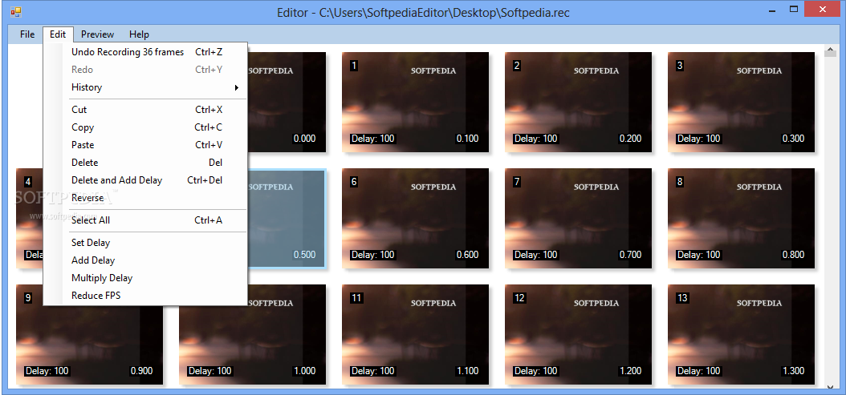Click the vertical scrollbar track

830,220
